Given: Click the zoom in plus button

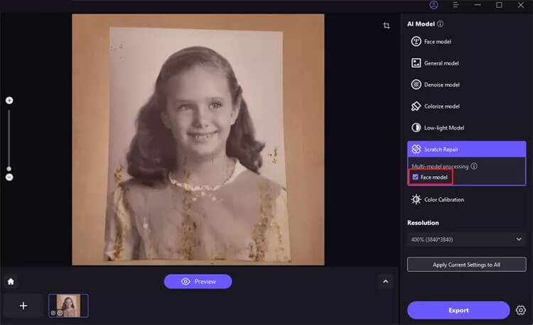Looking at the screenshot, I should coord(9,101).
